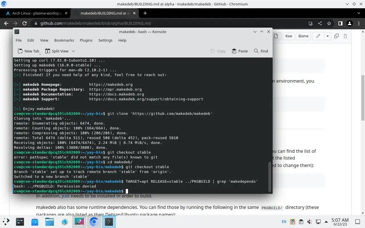Image resolution: width=365 pixels, height=228 pixels.
Task: Select the makedeb/BUILDING.md browser tab
Action: (x=105, y=13)
